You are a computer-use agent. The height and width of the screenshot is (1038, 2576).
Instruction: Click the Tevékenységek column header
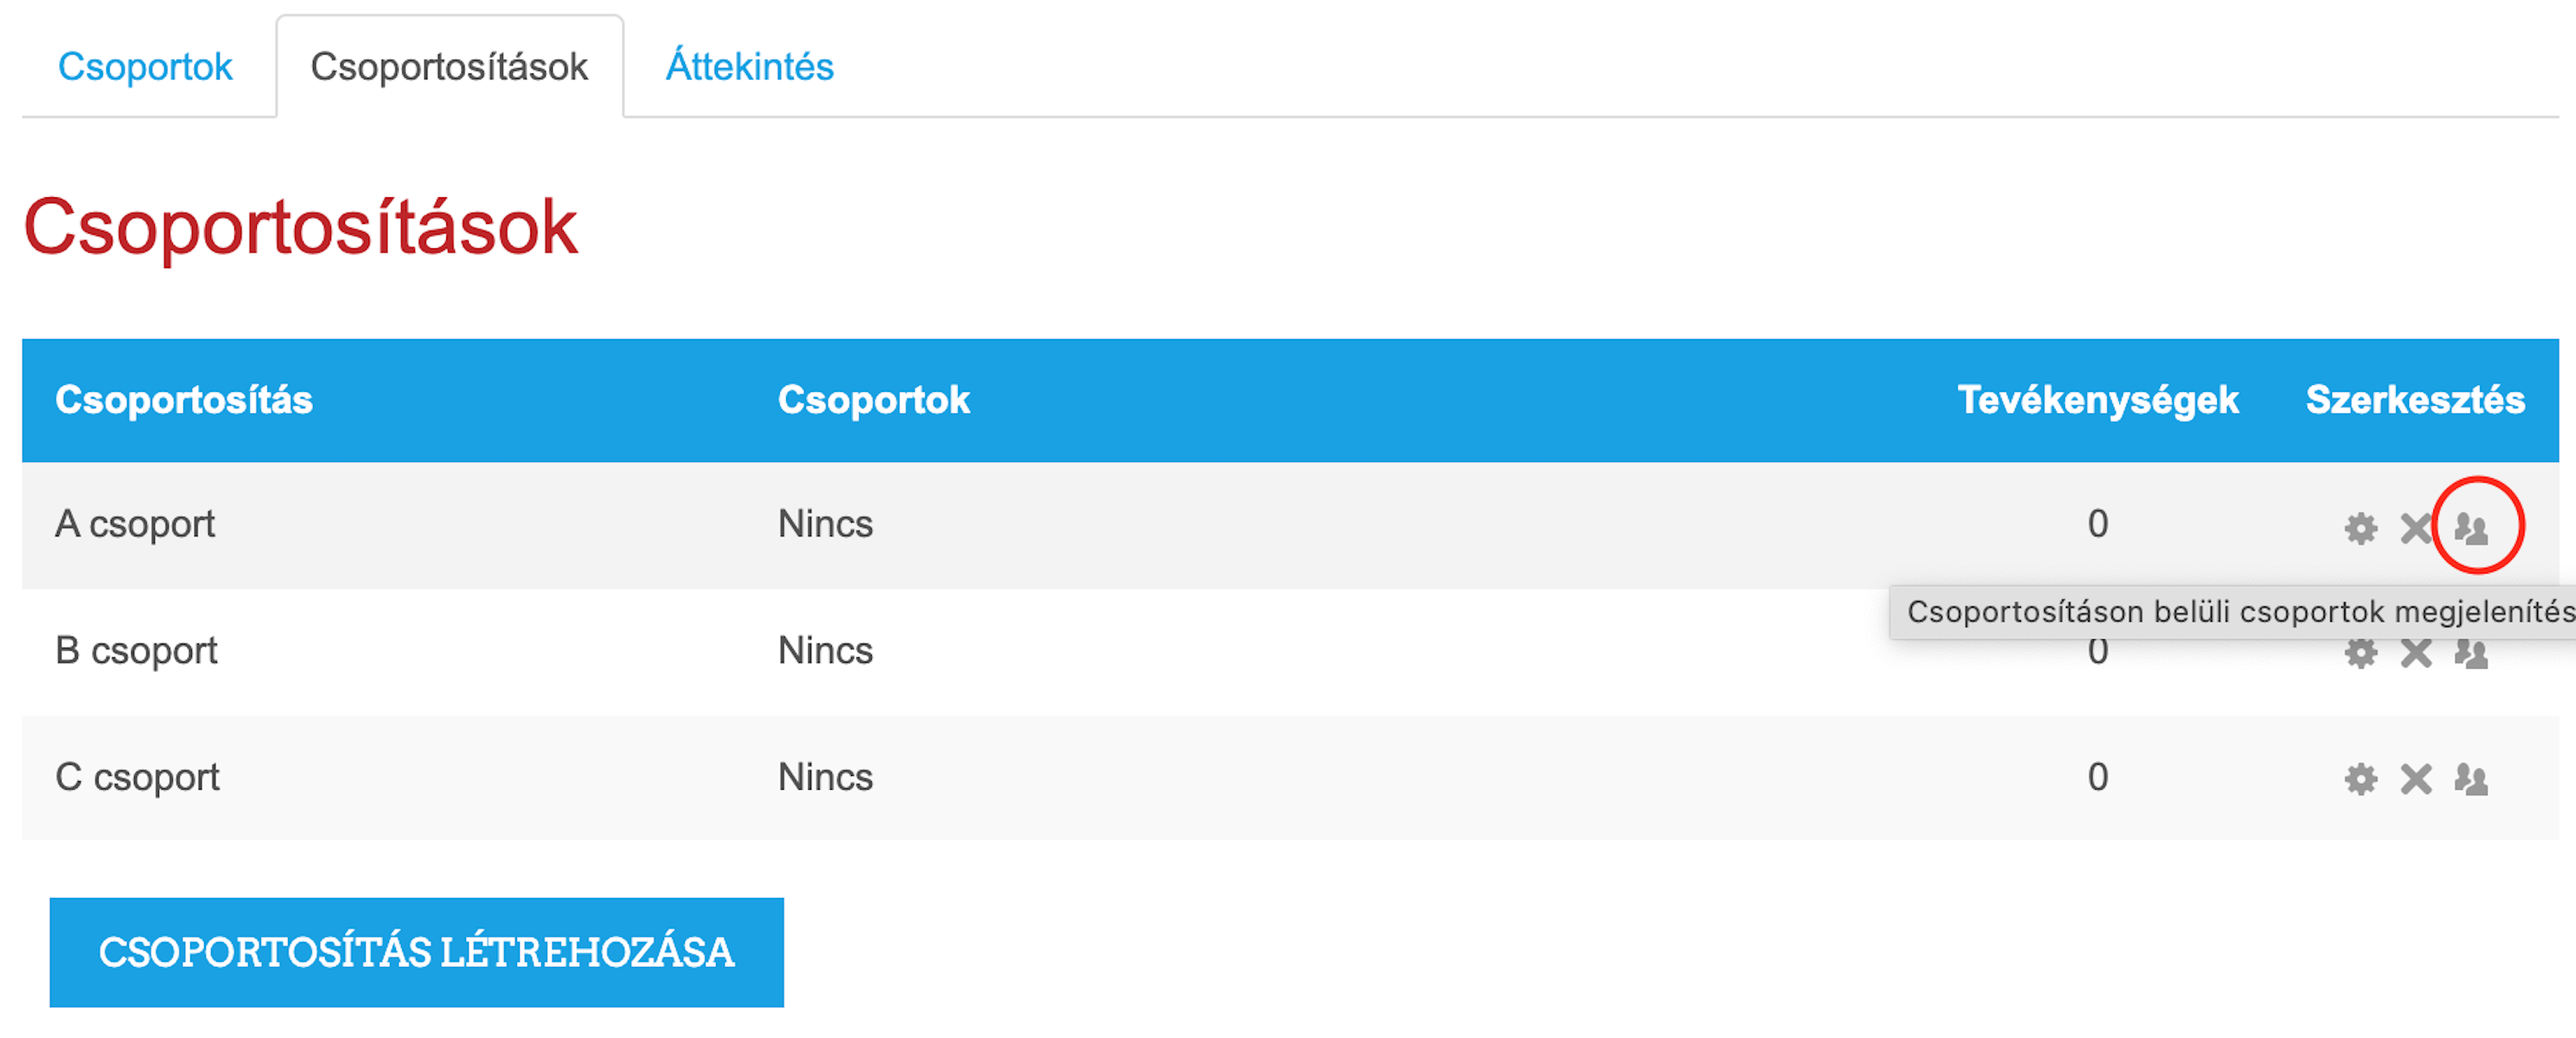pos(2097,399)
